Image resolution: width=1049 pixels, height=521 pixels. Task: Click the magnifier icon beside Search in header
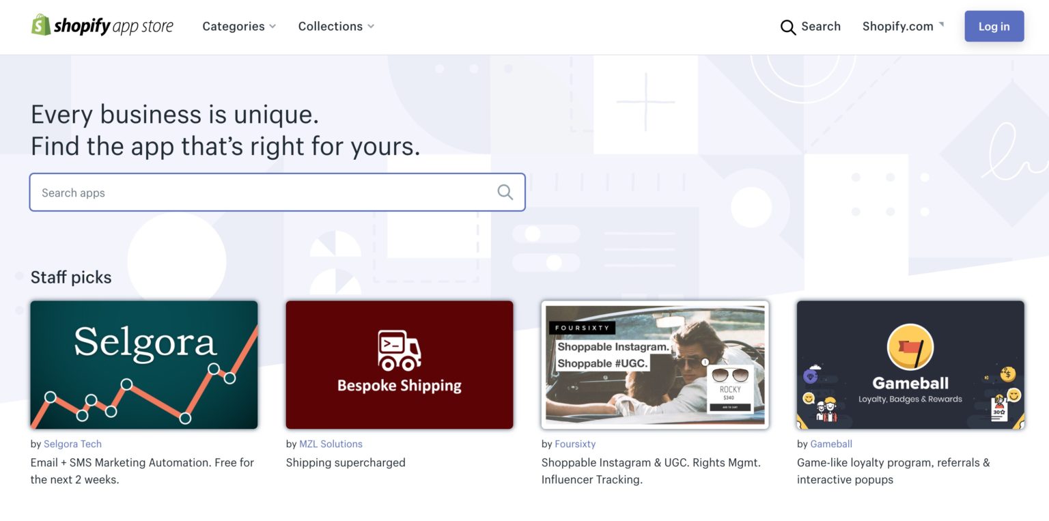pyautogui.click(x=788, y=27)
